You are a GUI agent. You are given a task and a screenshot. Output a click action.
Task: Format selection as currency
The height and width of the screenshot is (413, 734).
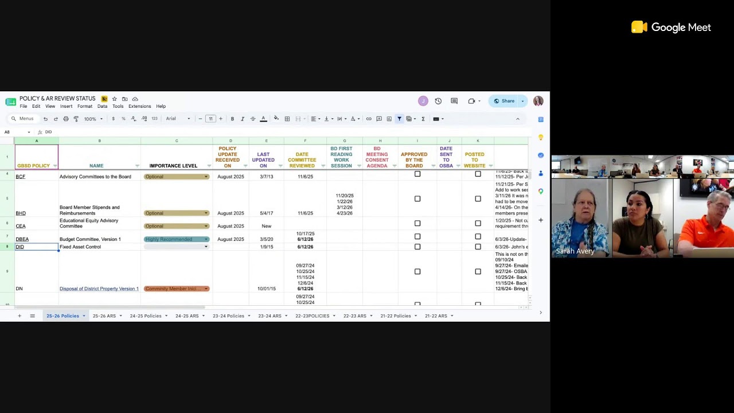[x=113, y=119]
